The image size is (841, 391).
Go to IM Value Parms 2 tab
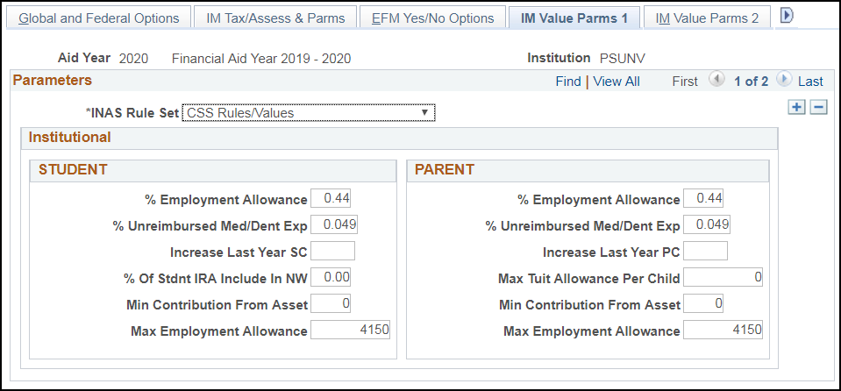[707, 18]
